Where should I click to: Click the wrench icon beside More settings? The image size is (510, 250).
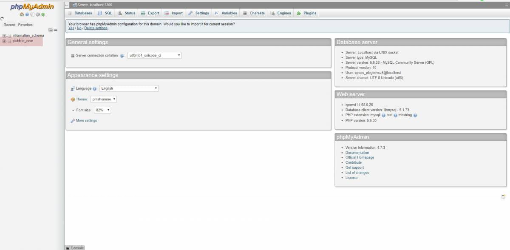[73, 121]
